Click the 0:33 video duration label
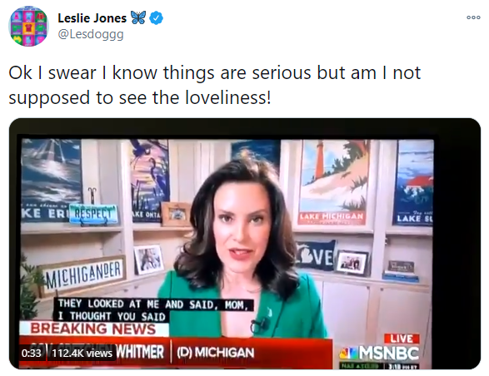Viewport: 489px width, 376px height. click(31, 354)
